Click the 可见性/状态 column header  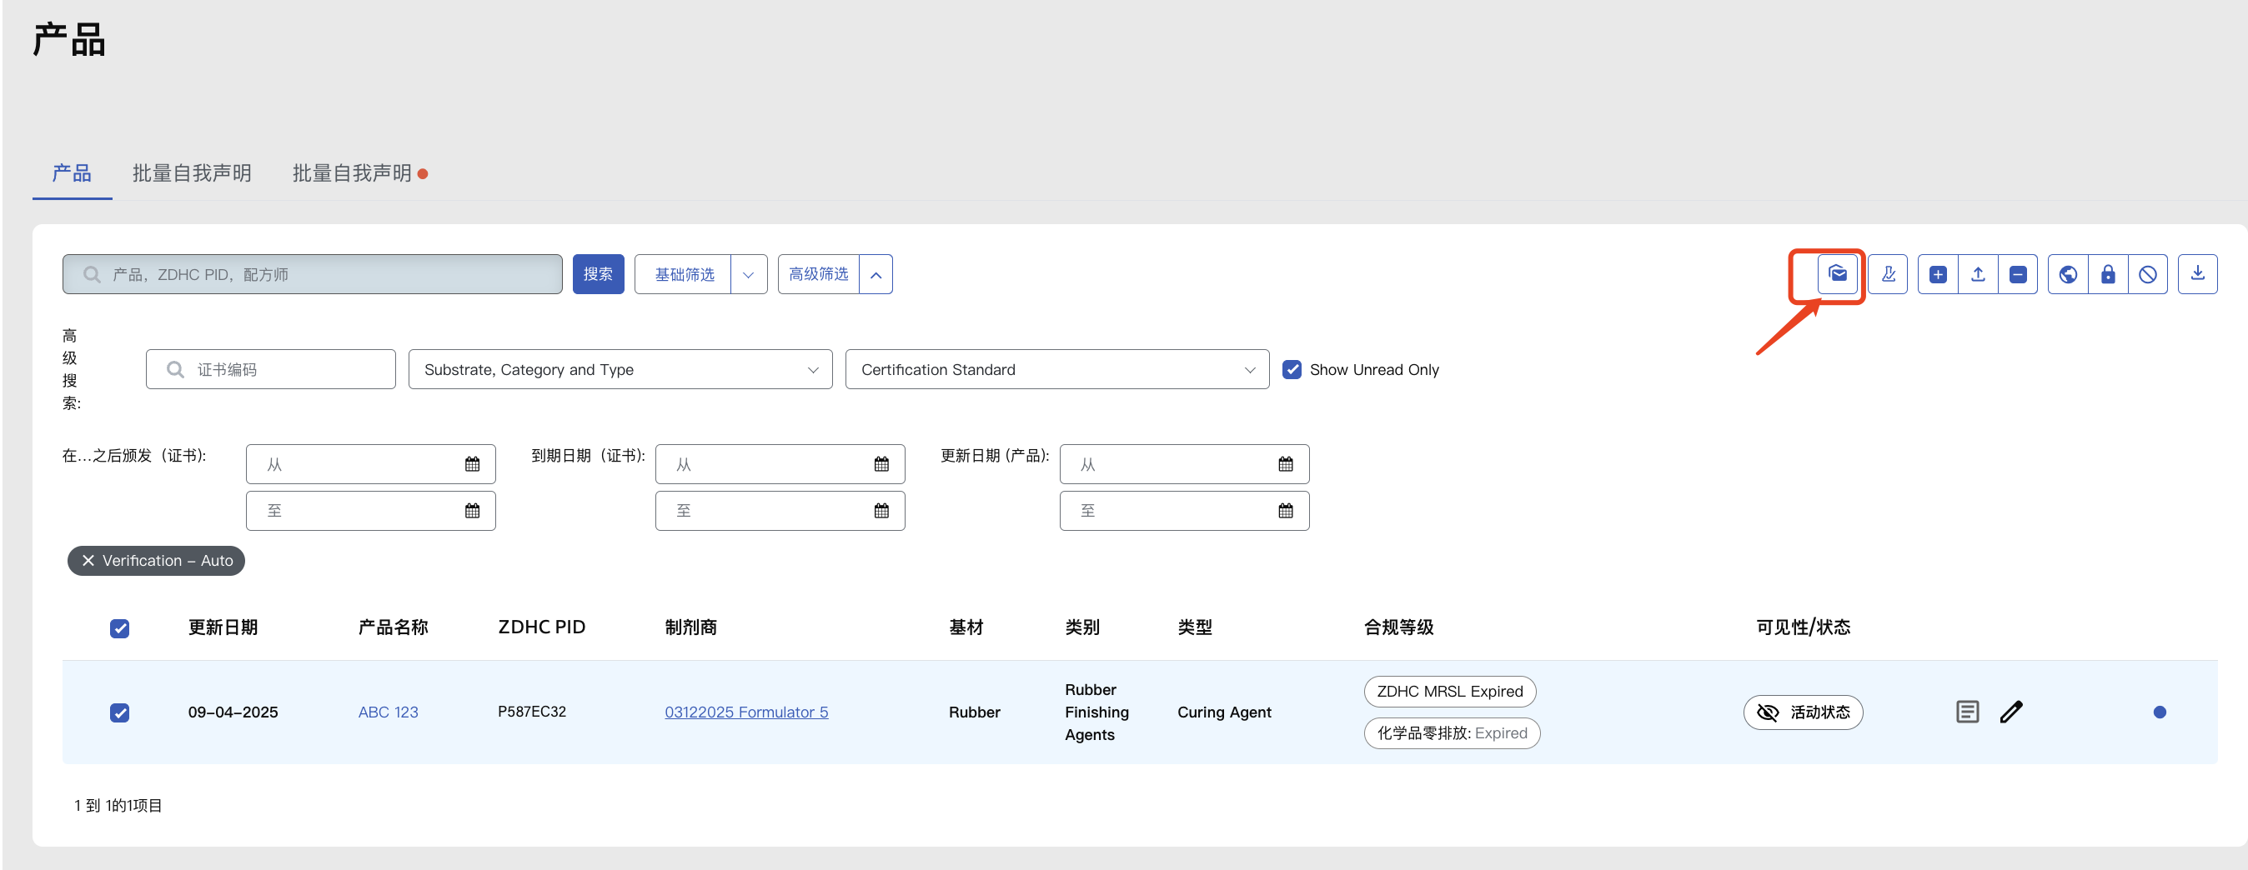(x=1803, y=627)
